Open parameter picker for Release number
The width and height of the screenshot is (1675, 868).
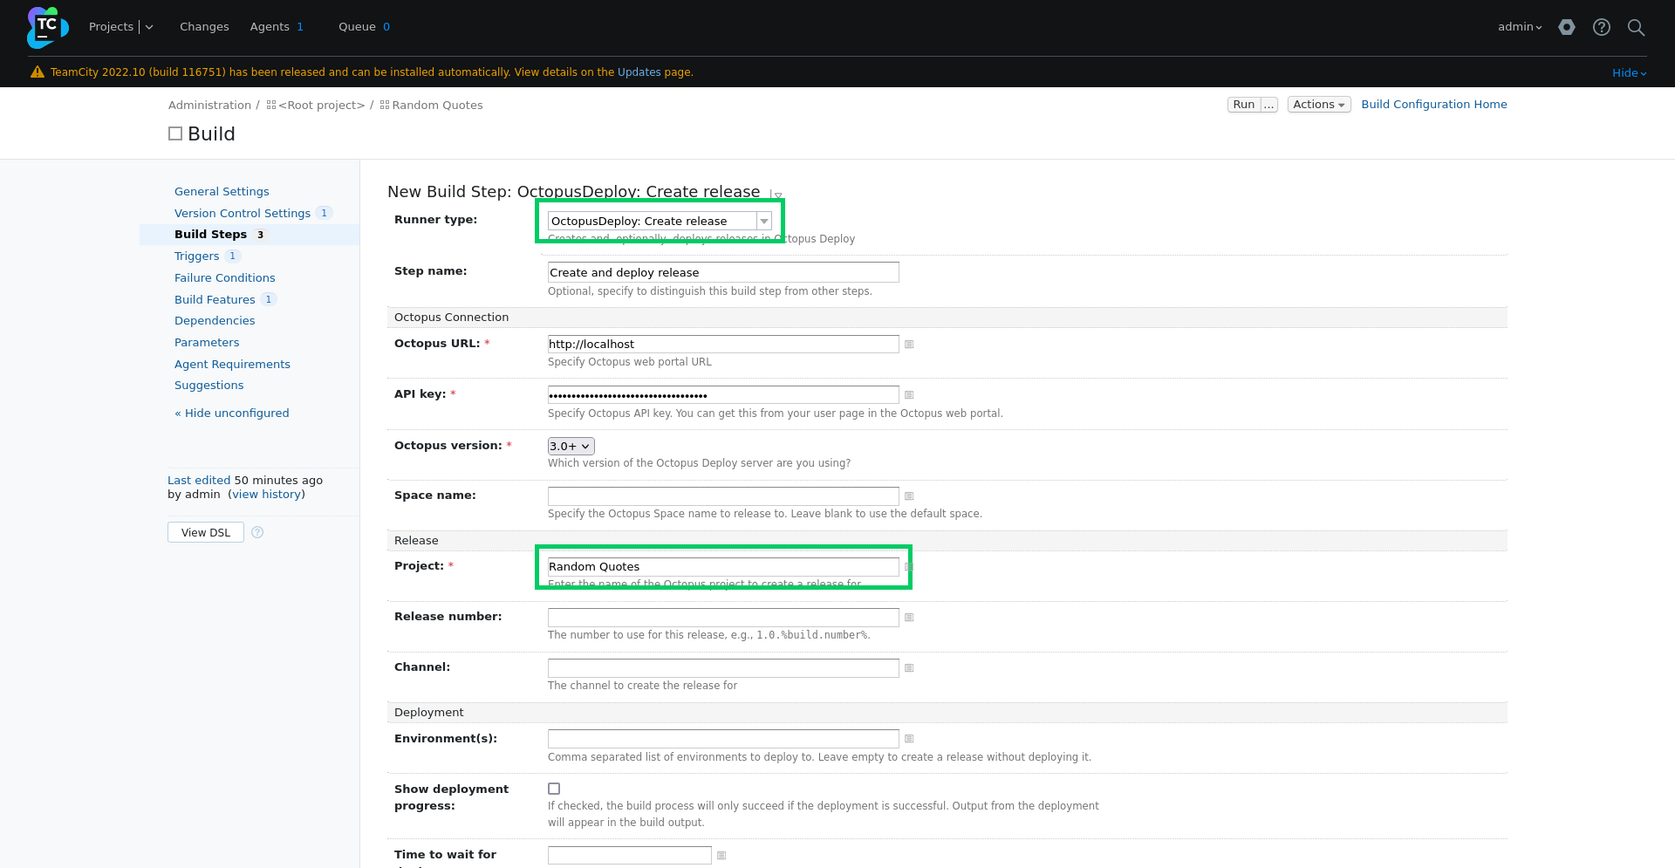pyautogui.click(x=909, y=618)
